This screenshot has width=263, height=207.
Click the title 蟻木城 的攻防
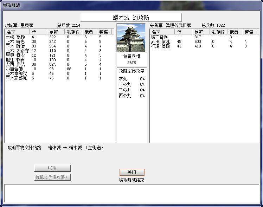(131, 18)
